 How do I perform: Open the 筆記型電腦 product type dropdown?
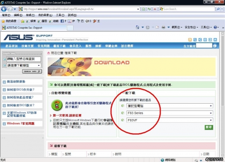[170, 106]
